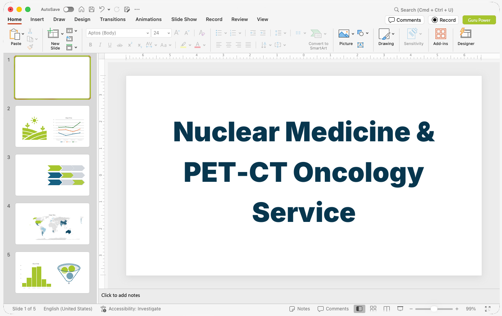This screenshot has height=316, width=502.
Task: Toggle bold formatting
Action: click(x=90, y=45)
